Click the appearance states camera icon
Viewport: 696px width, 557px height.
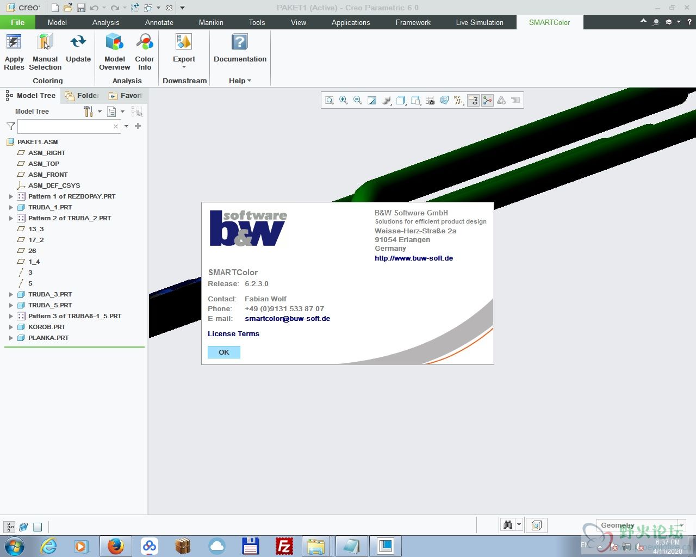[x=430, y=100]
